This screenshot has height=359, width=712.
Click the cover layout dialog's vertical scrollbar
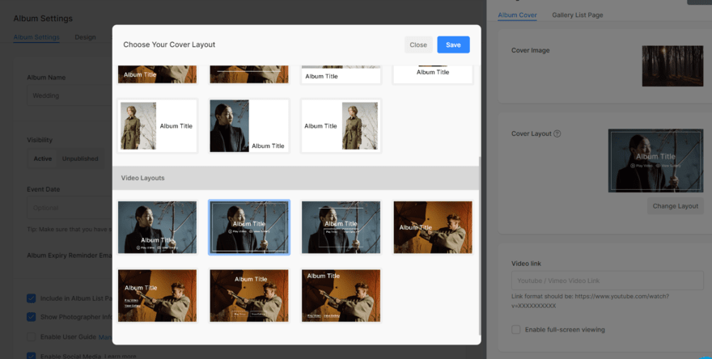(479, 245)
